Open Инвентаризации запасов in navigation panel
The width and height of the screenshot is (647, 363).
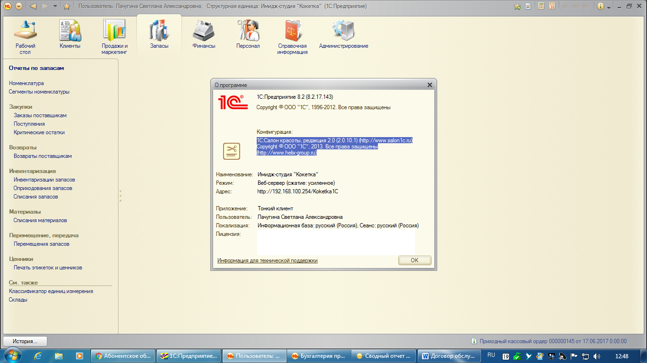click(x=44, y=180)
